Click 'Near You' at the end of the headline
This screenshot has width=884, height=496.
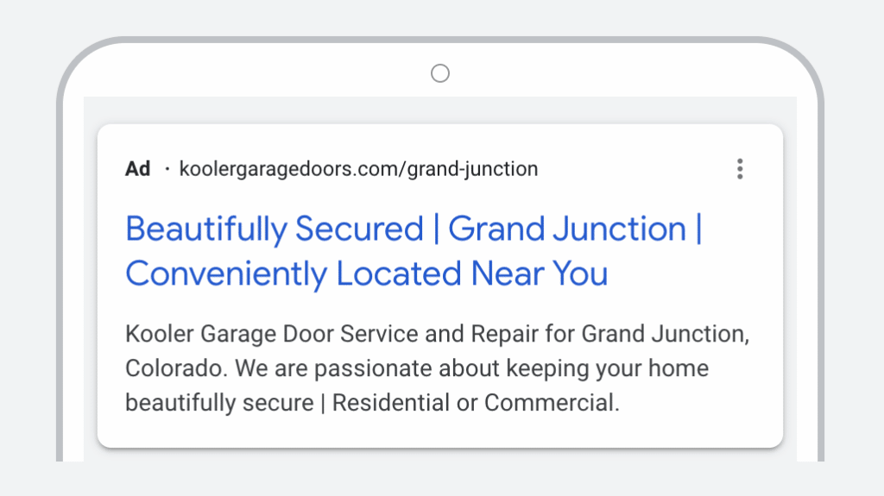(540, 273)
